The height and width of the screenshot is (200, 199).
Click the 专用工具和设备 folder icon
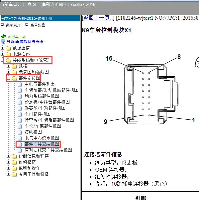pyautogui.click(x=14, y=174)
